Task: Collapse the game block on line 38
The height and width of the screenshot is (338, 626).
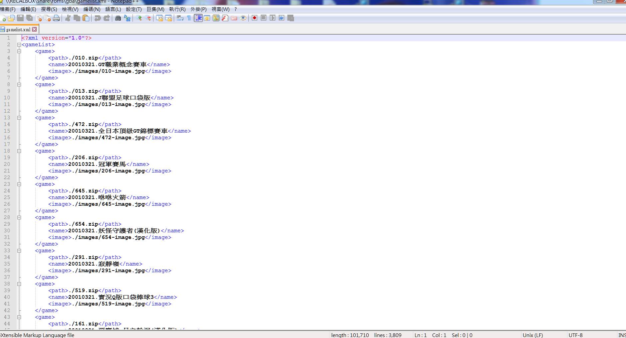Action: tap(19, 284)
